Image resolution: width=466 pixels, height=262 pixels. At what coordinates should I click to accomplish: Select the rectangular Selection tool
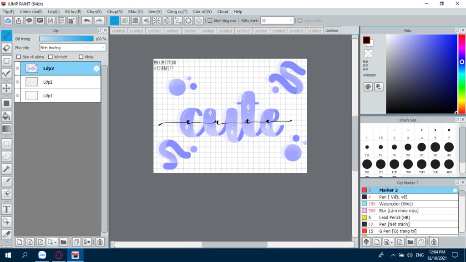pyautogui.click(x=6, y=144)
